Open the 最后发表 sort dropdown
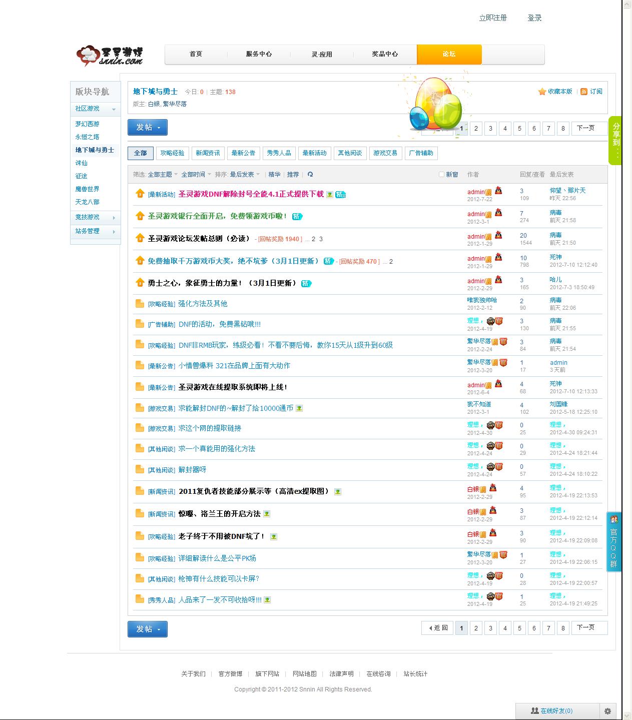 coord(245,175)
